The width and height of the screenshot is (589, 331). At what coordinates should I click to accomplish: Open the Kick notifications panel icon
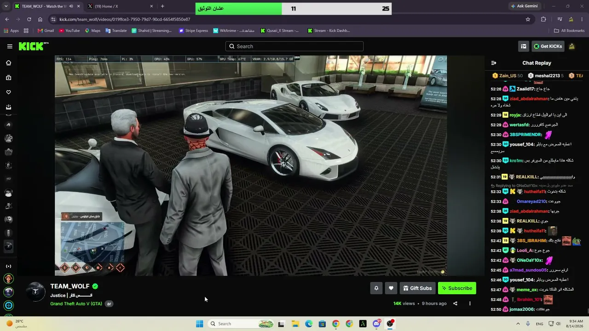(524, 46)
